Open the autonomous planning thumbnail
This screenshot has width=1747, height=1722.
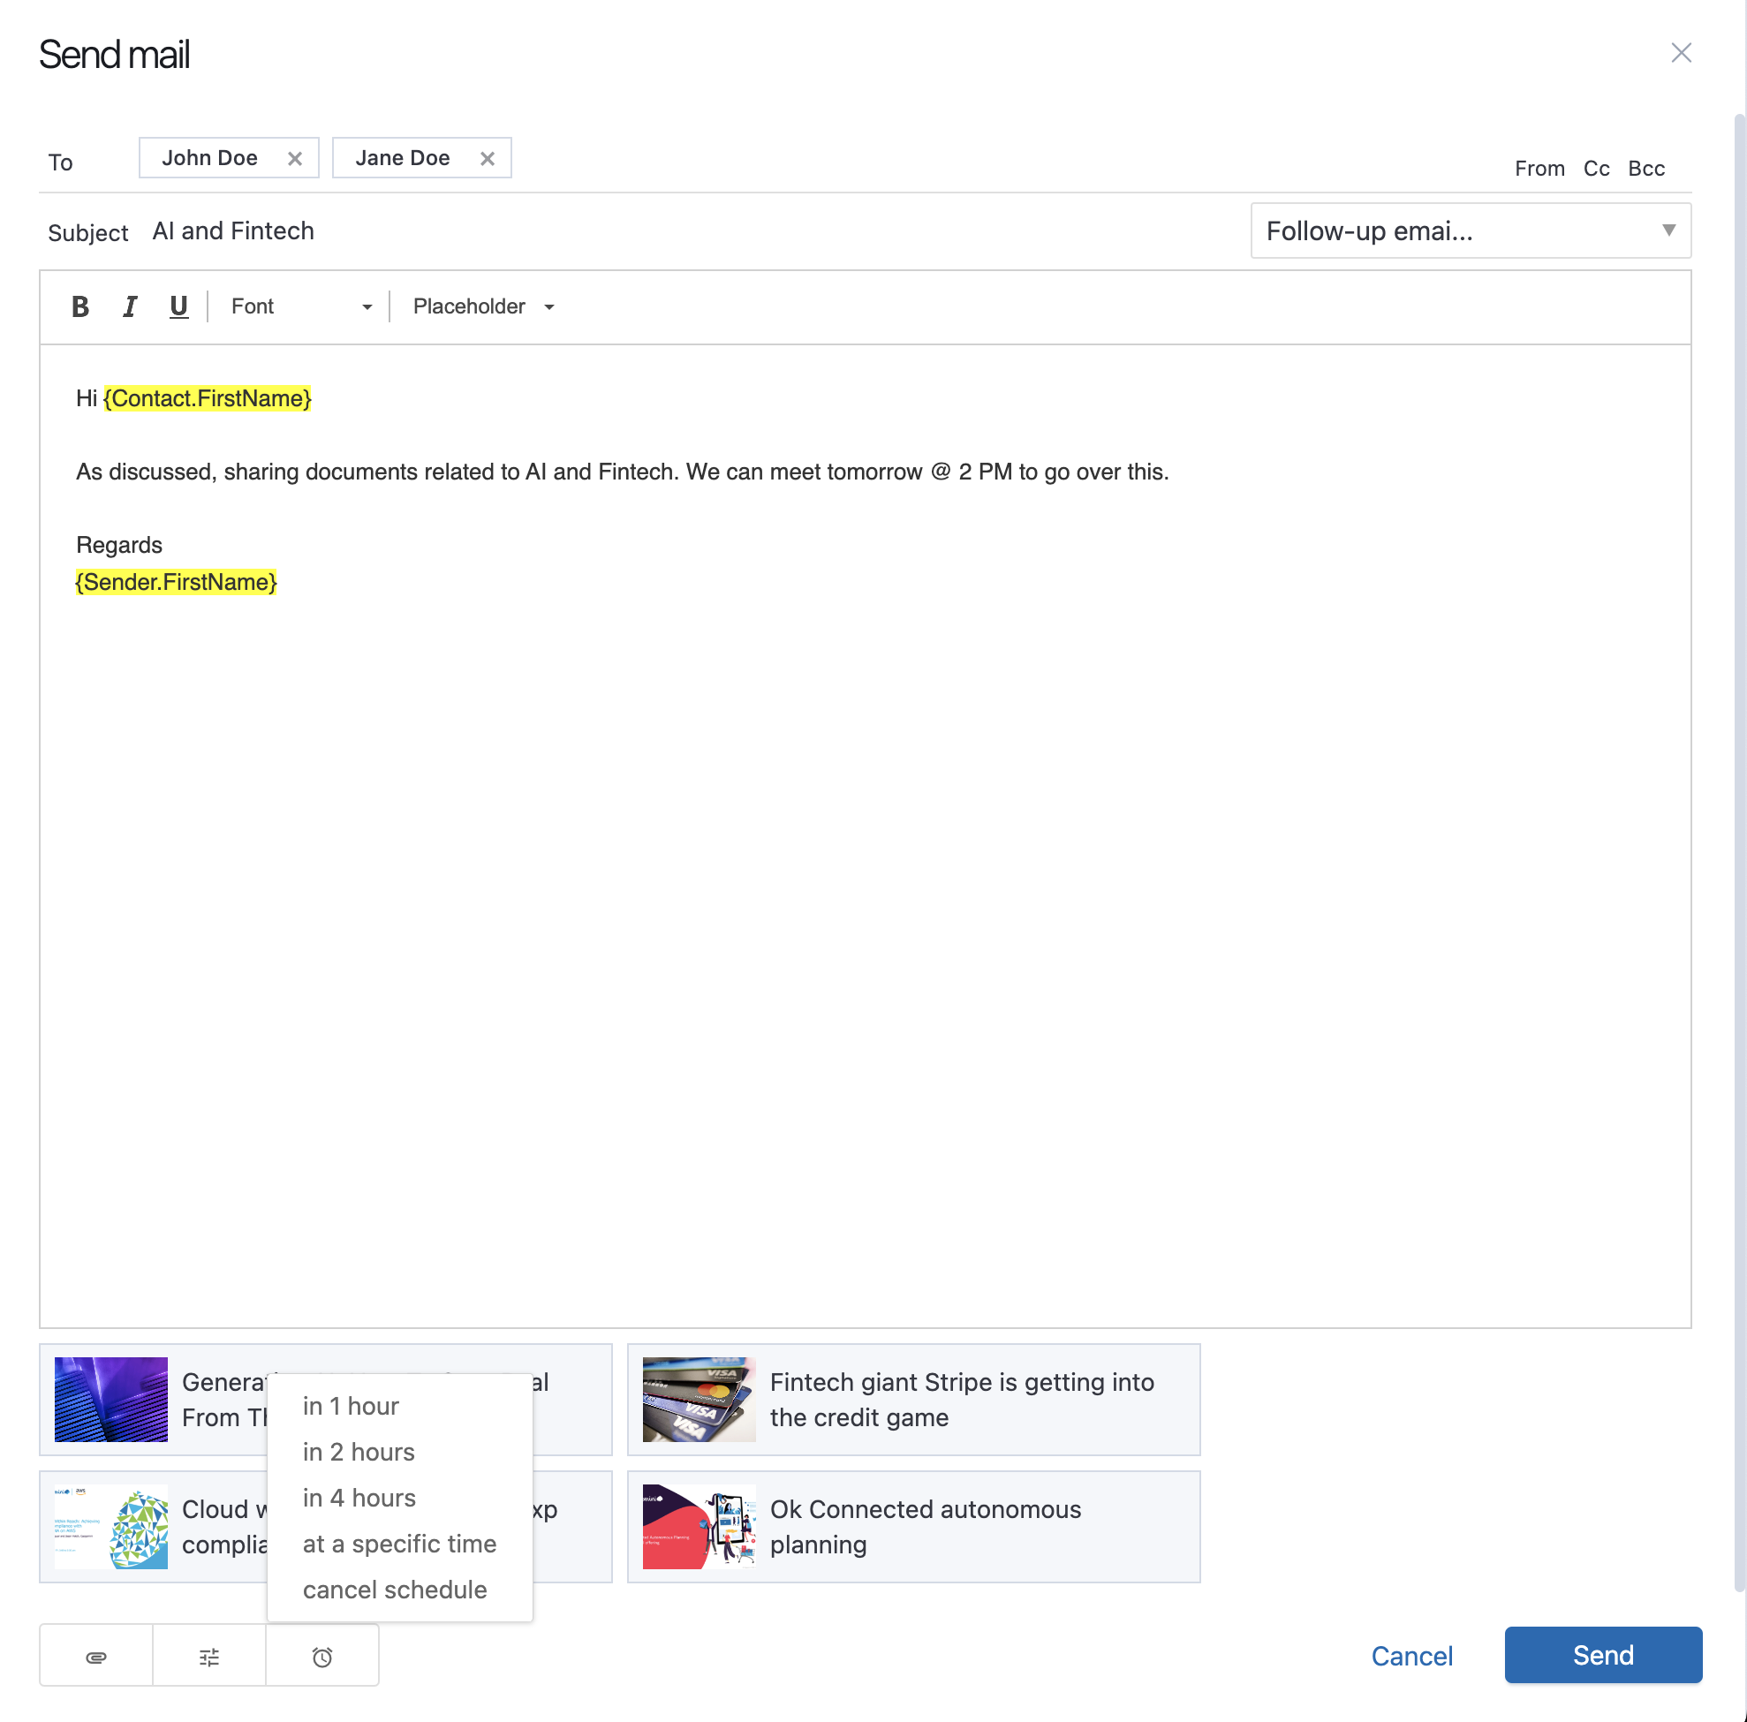[x=699, y=1527]
